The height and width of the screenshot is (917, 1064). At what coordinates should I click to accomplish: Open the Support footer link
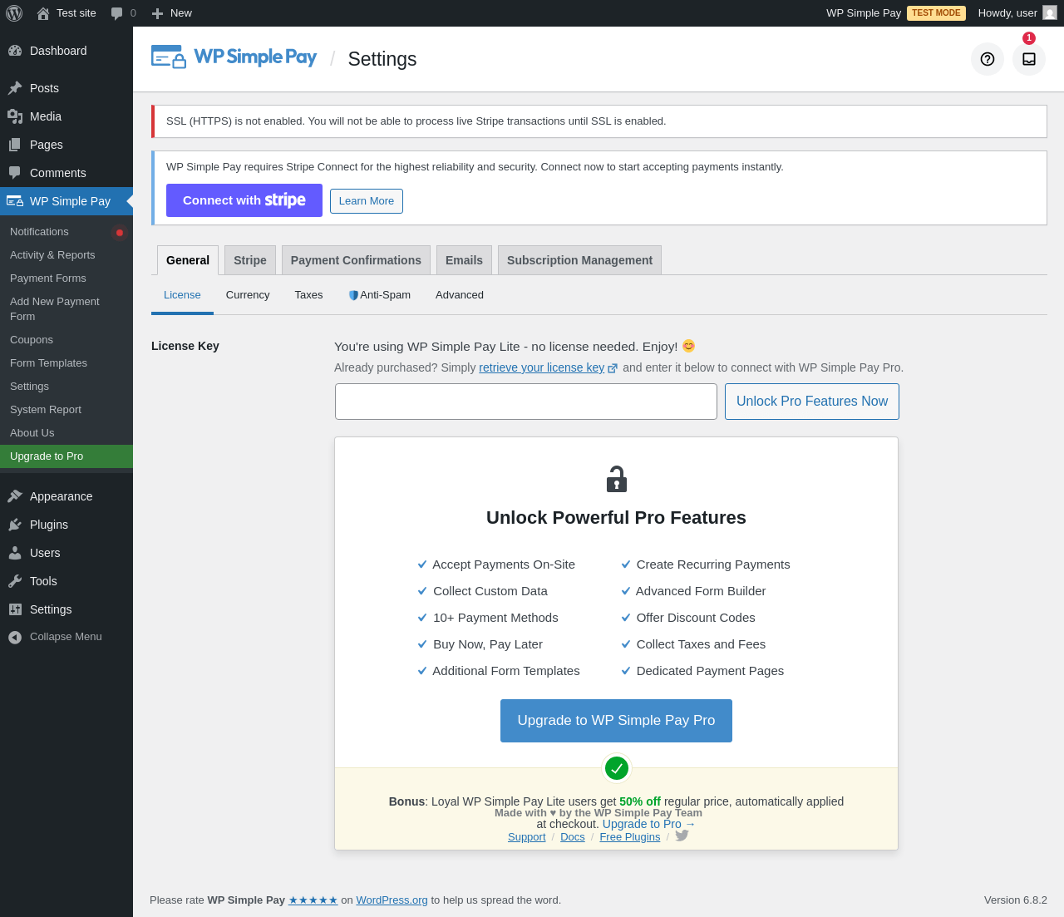click(527, 837)
